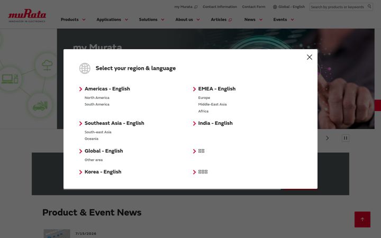381x238 pixels.
Task: Click the search magnifier icon
Action: [369, 6]
